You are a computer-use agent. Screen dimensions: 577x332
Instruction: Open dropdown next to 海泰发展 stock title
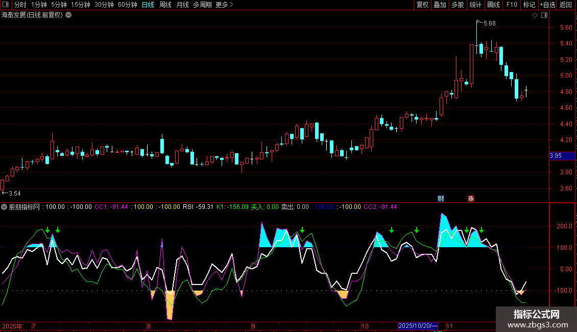(x=68, y=15)
